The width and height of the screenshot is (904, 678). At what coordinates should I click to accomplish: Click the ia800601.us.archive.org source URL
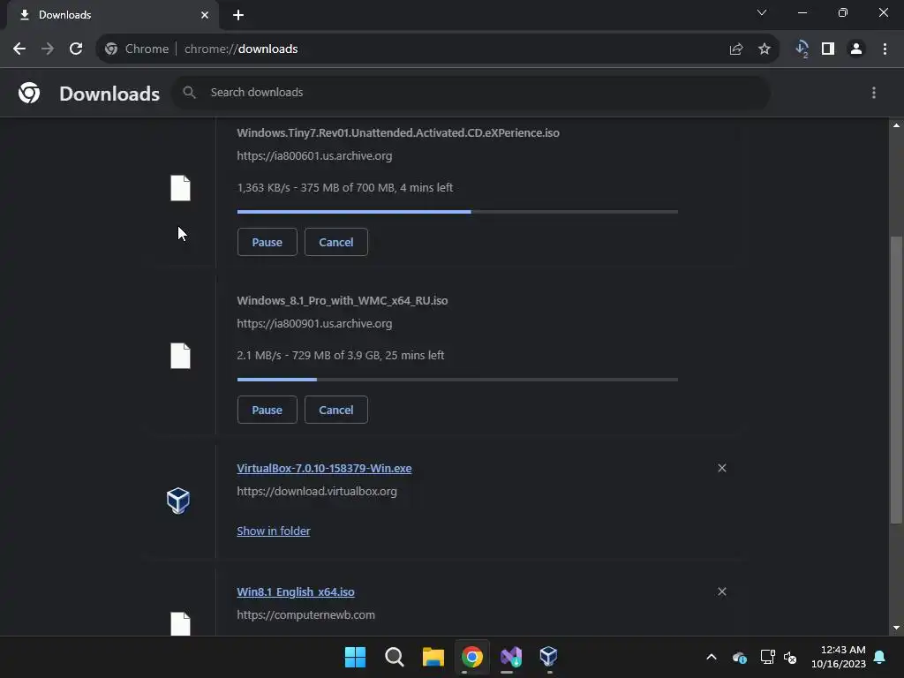click(x=314, y=155)
